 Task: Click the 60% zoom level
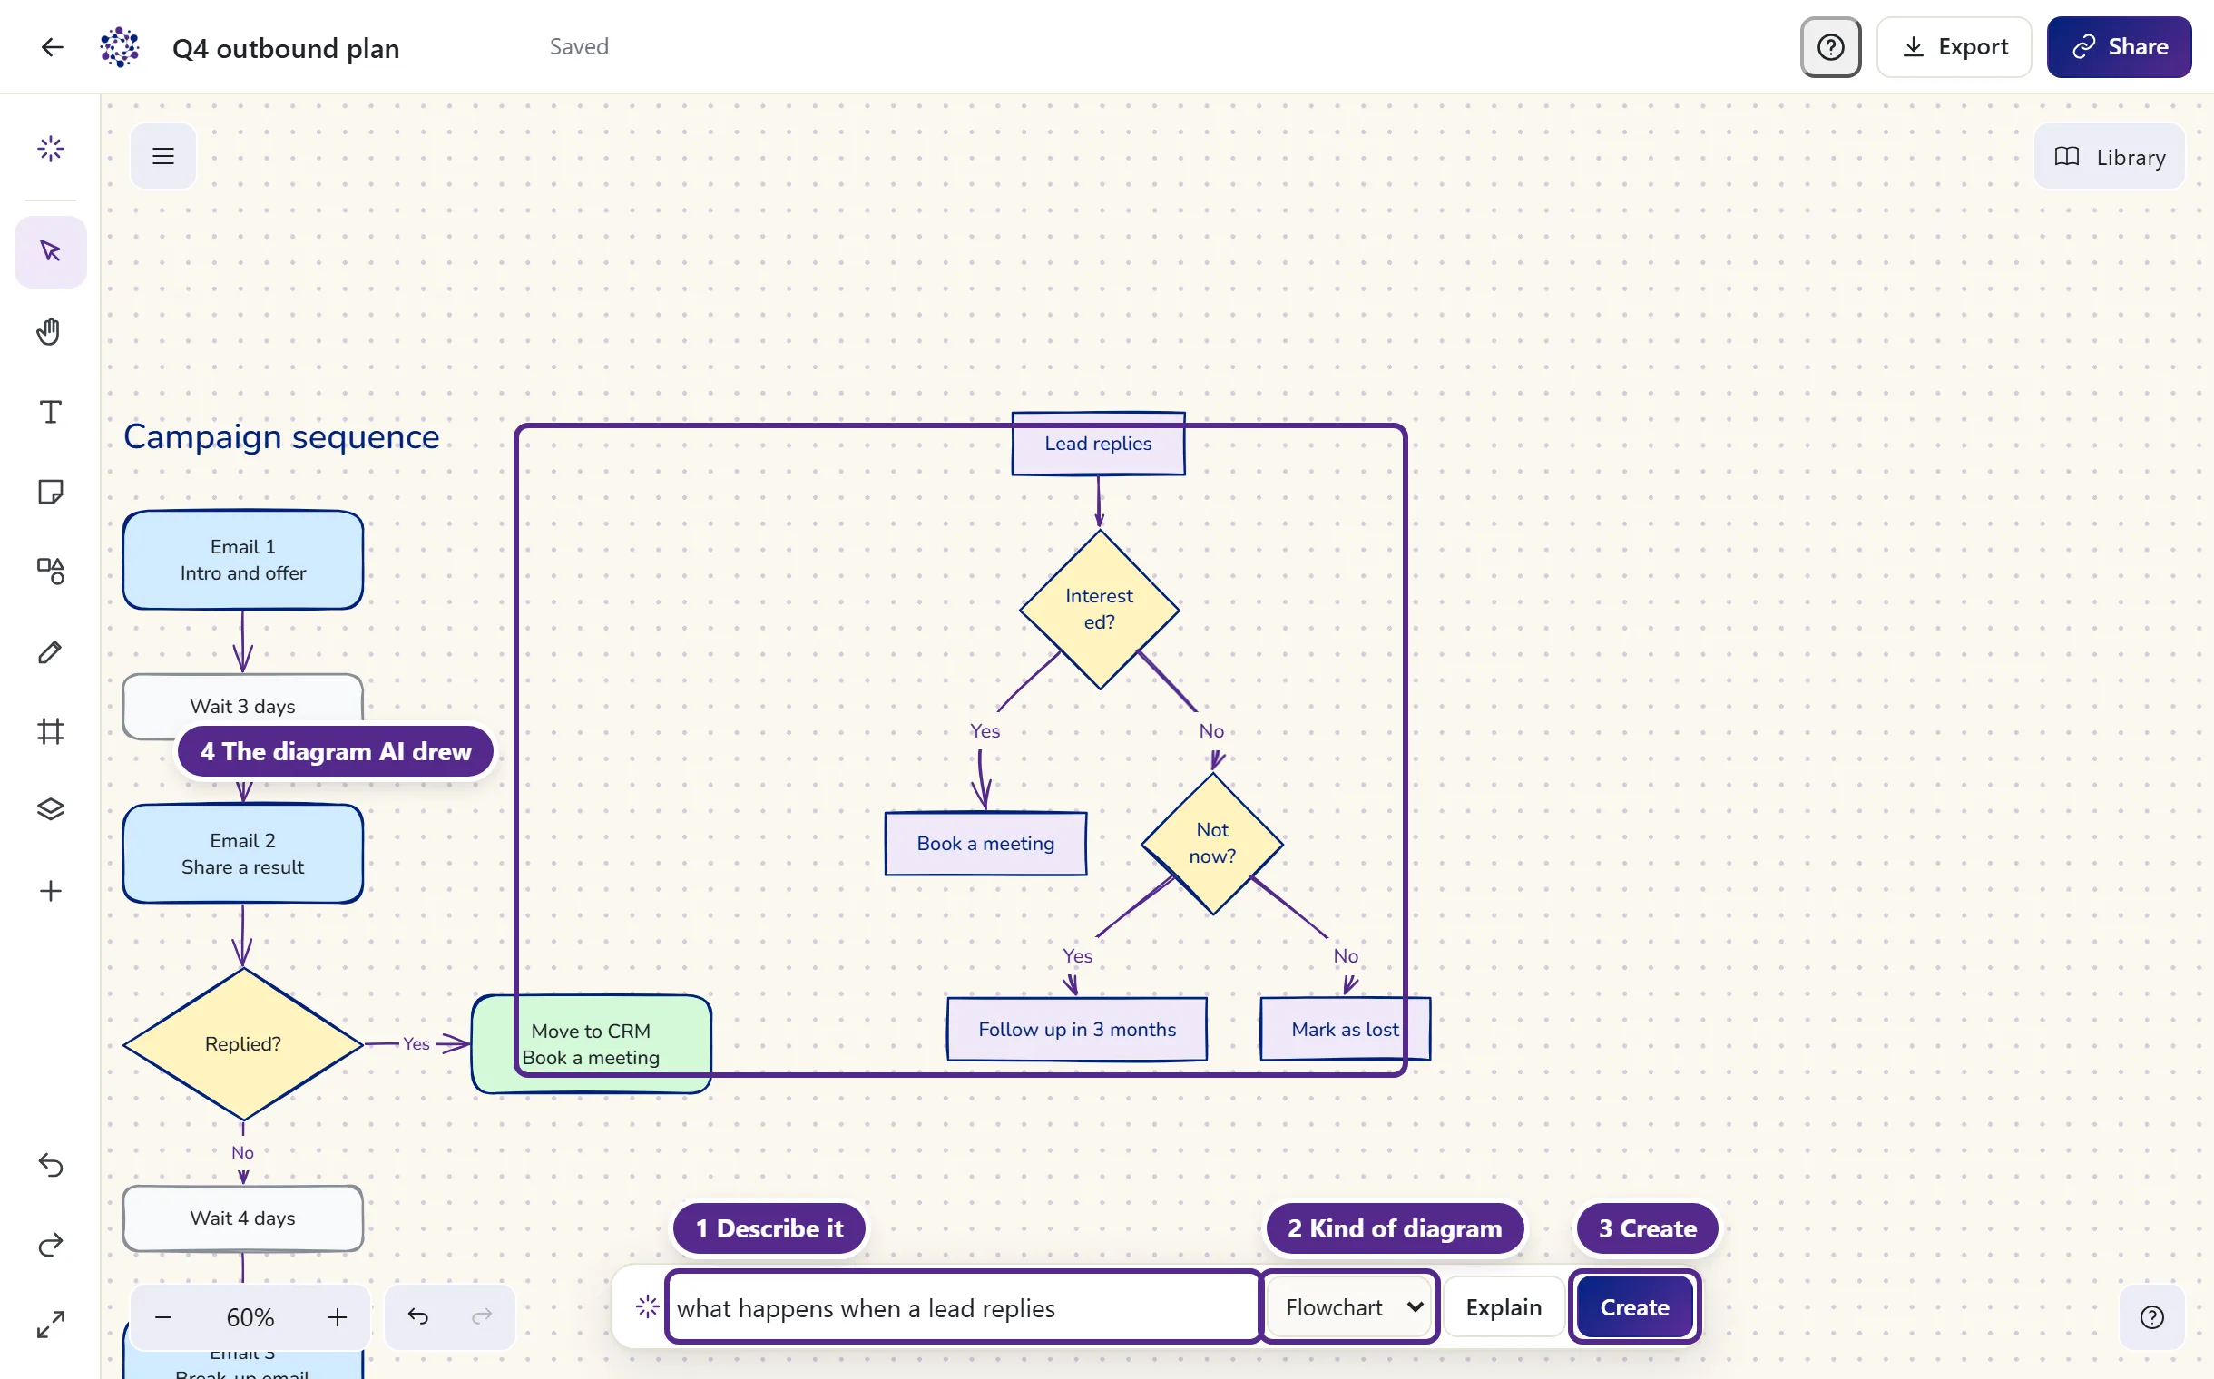[250, 1317]
